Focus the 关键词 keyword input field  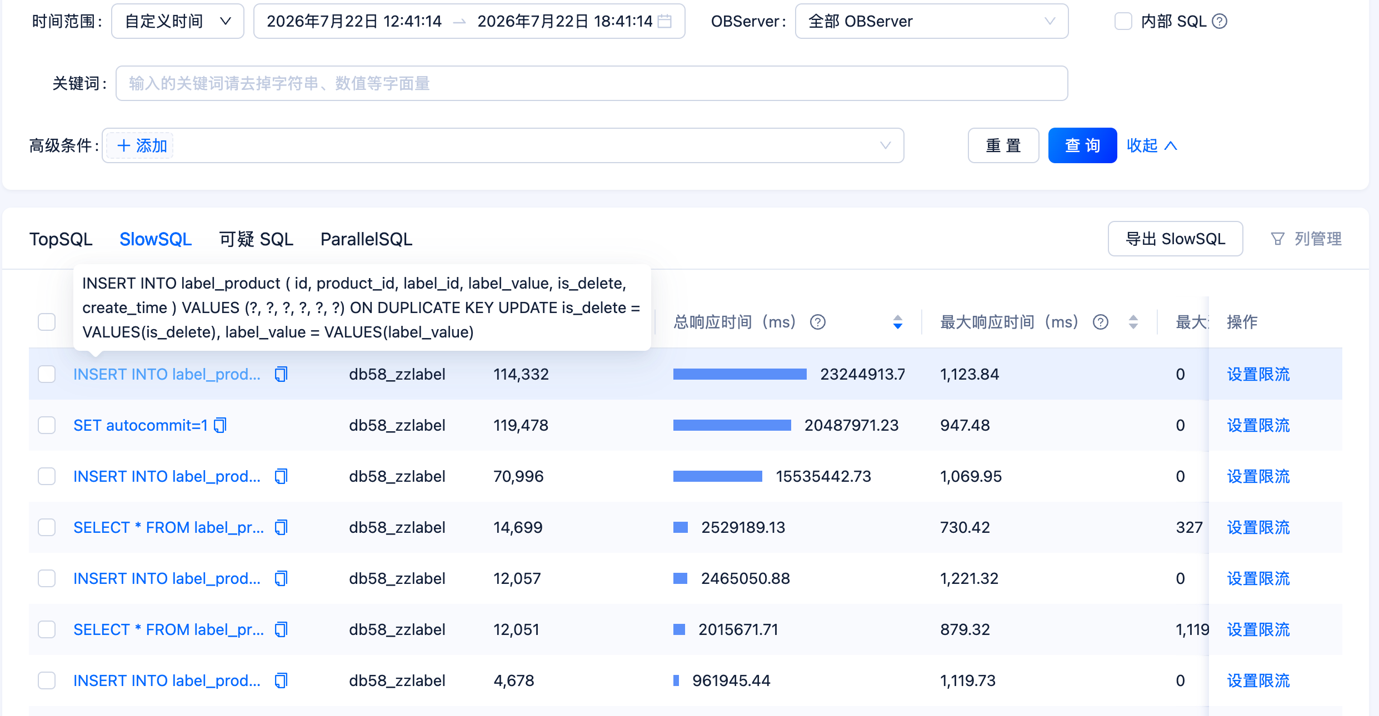coord(592,83)
